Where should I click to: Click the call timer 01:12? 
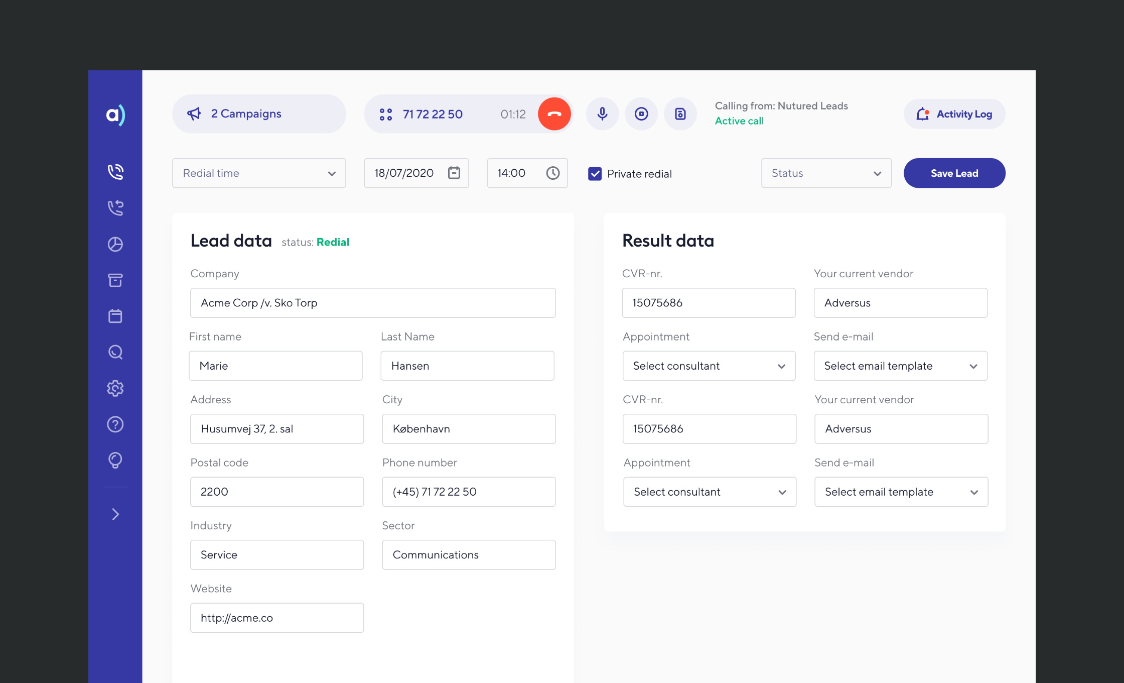click(x=513, y=115)
